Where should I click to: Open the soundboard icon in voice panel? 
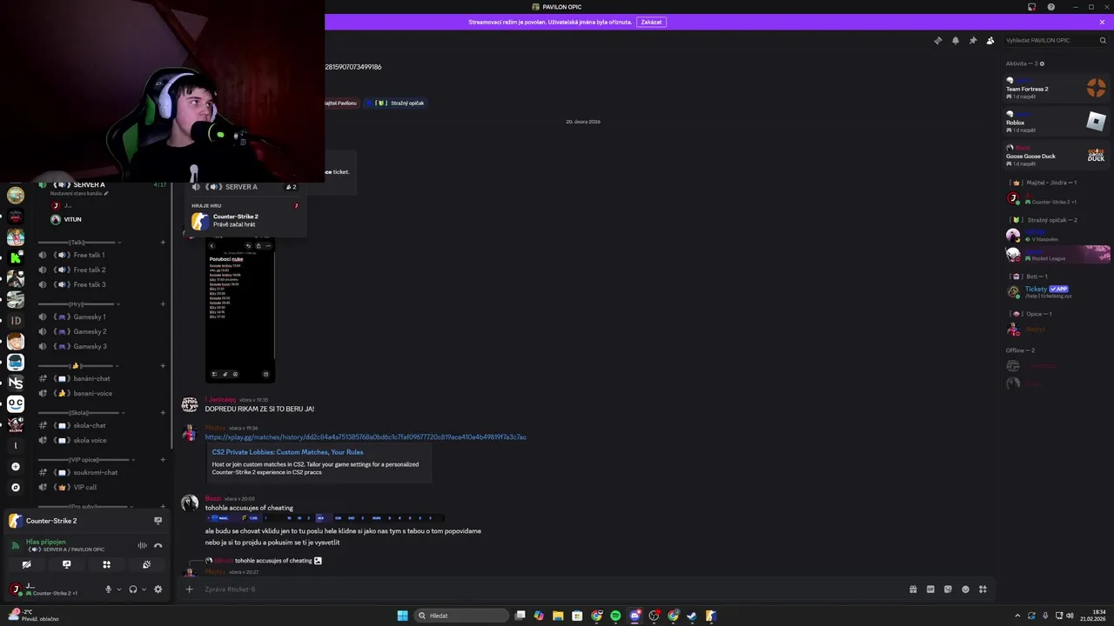point(146,564)
